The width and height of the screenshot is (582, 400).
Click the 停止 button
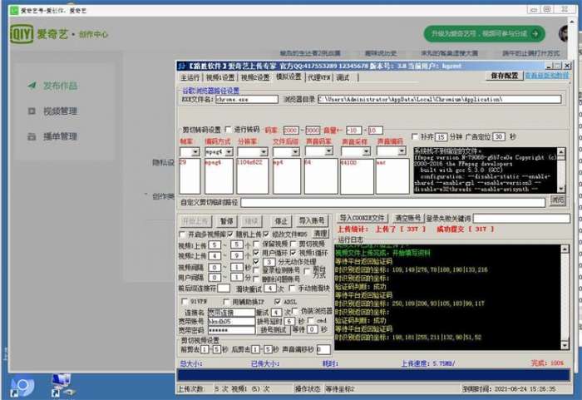click(281, 221)
